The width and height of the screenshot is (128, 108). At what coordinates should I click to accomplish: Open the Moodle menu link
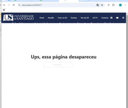51,18
